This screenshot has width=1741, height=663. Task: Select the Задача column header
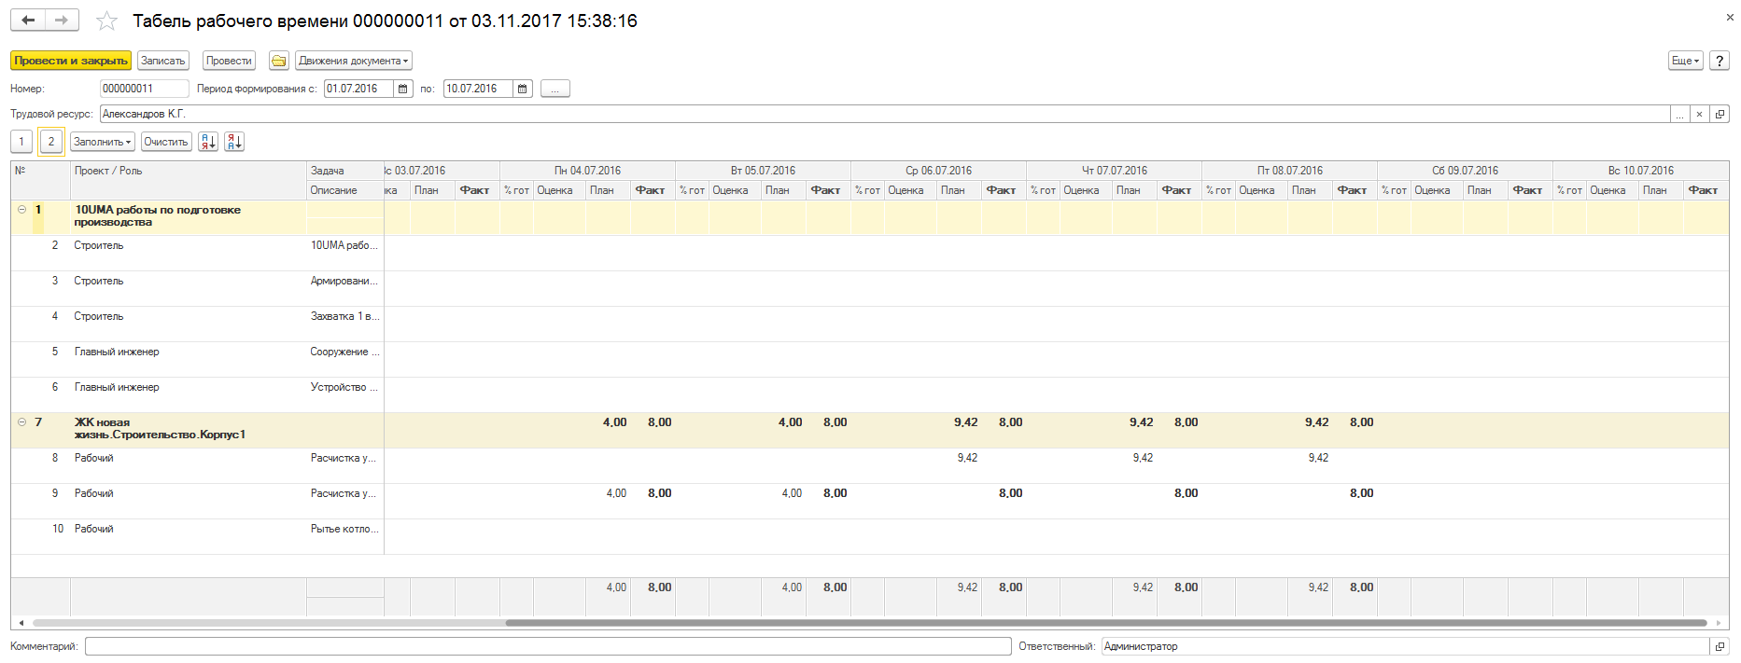pyautogui.click(x=345, y=171)
